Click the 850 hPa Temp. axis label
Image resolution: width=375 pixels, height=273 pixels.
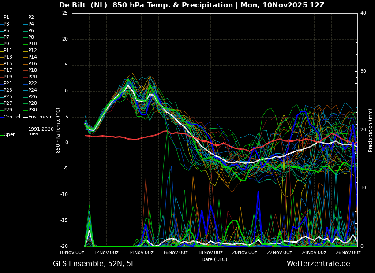coord(58,130)
